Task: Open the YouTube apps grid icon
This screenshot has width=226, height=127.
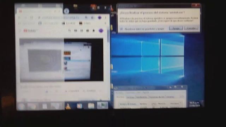Action: 82,31
